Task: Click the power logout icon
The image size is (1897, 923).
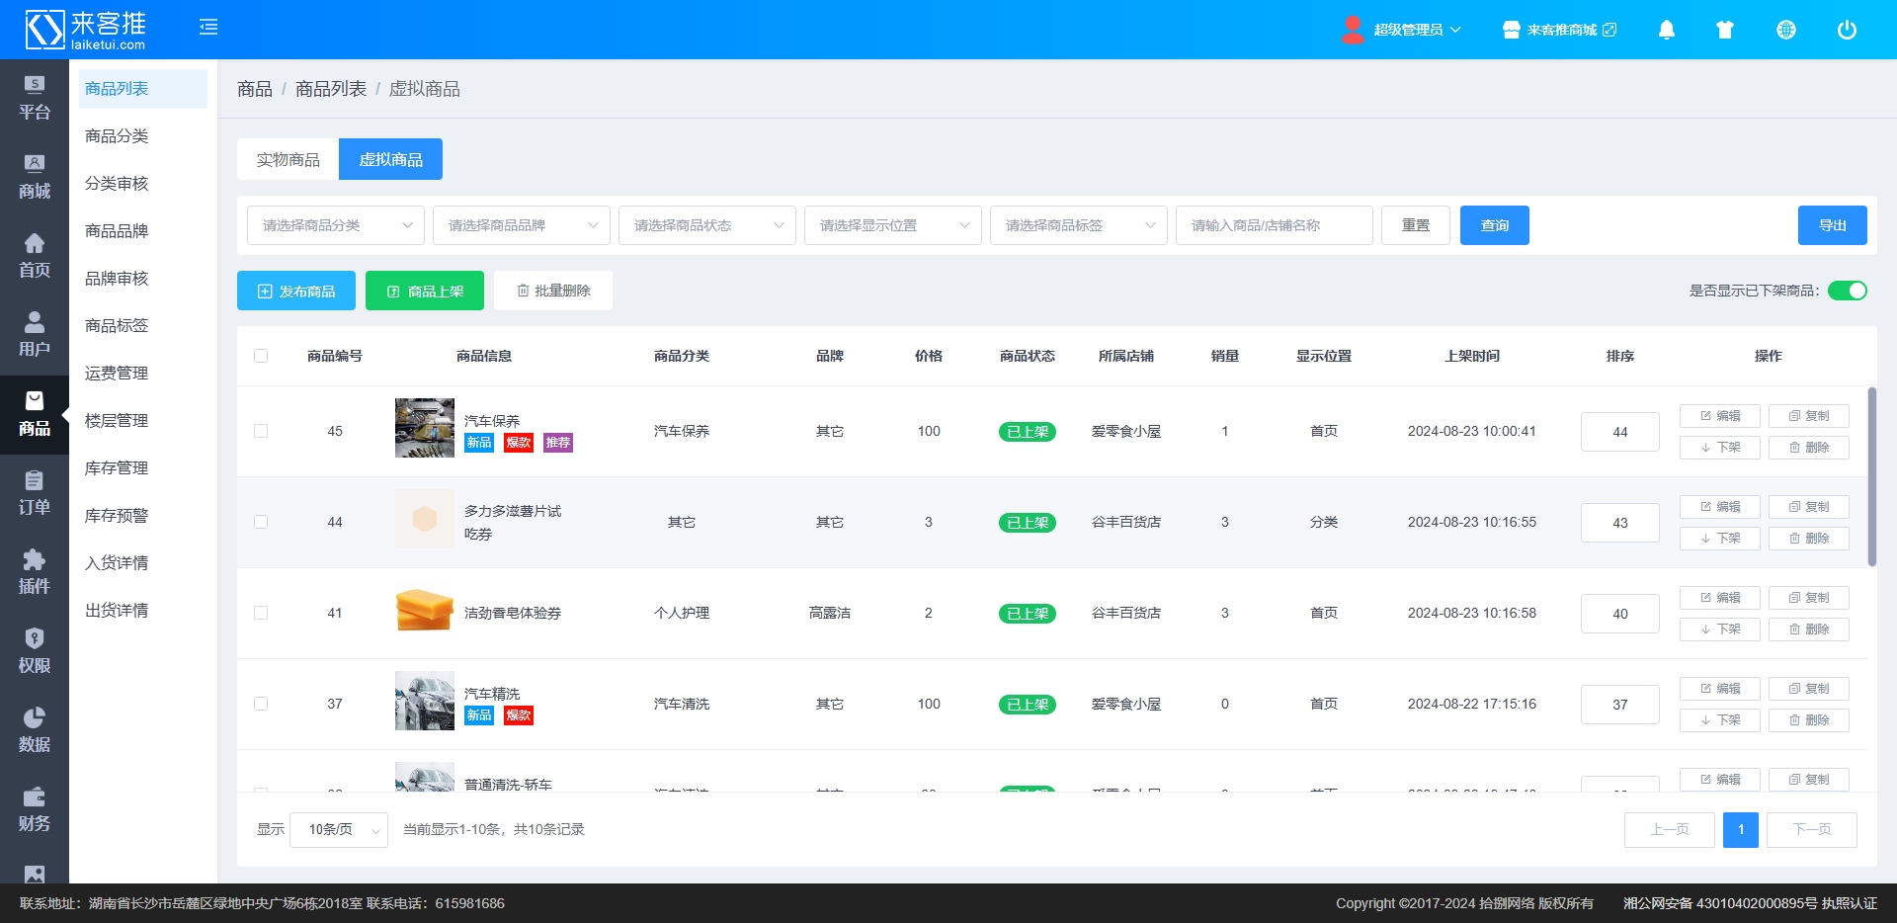Action: tap(1846, 30)
